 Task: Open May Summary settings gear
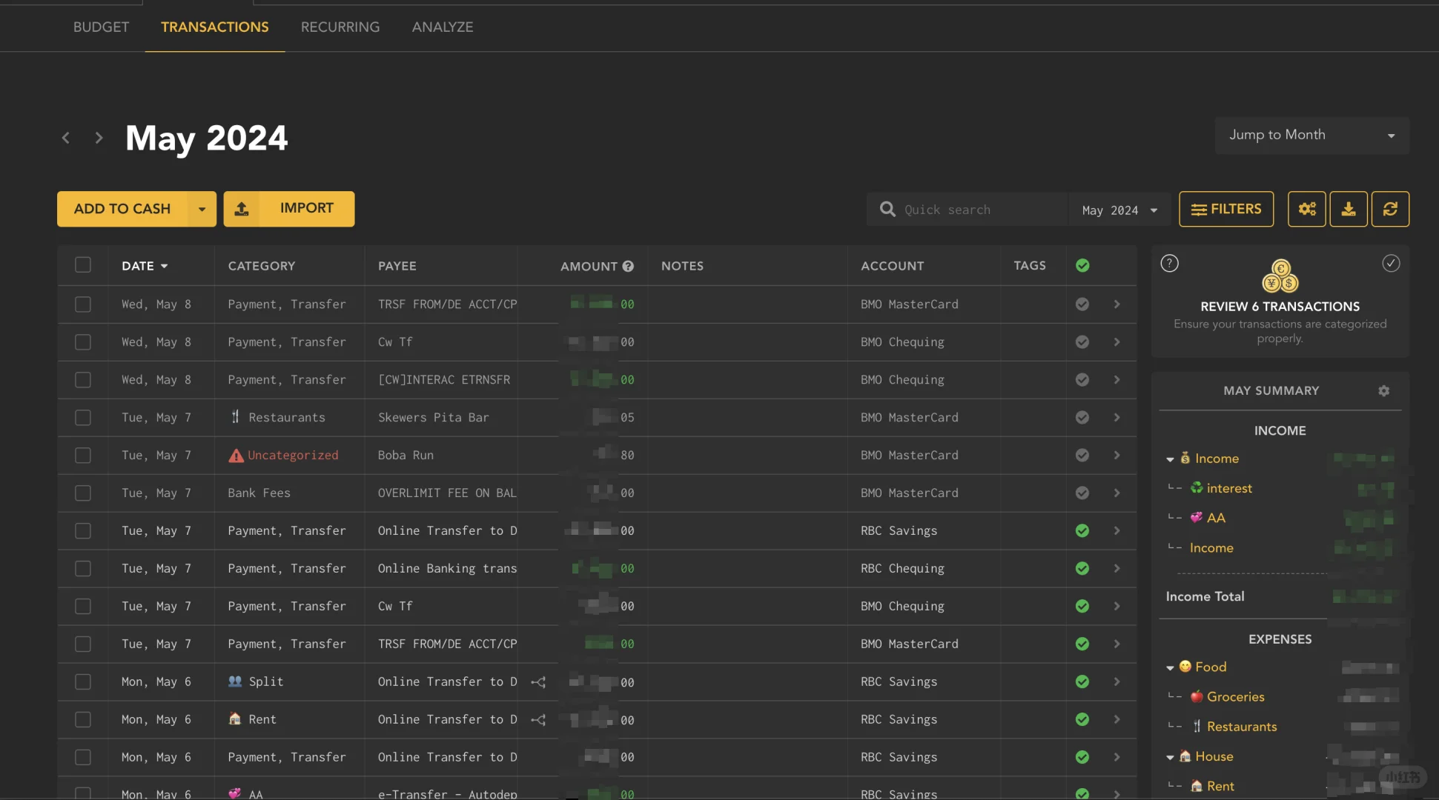tap(1383, 390)
